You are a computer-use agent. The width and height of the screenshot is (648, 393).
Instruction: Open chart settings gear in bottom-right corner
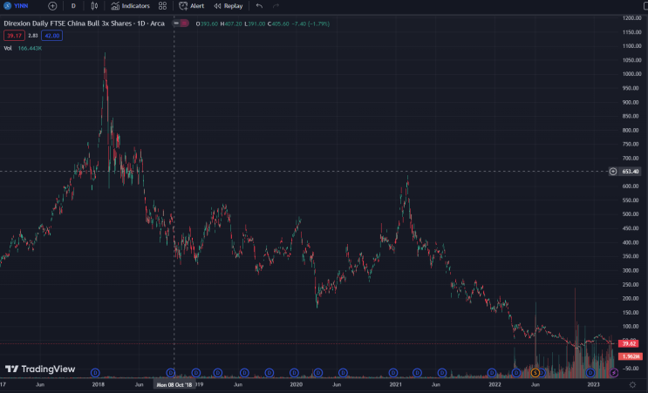[x=633, y=383]
